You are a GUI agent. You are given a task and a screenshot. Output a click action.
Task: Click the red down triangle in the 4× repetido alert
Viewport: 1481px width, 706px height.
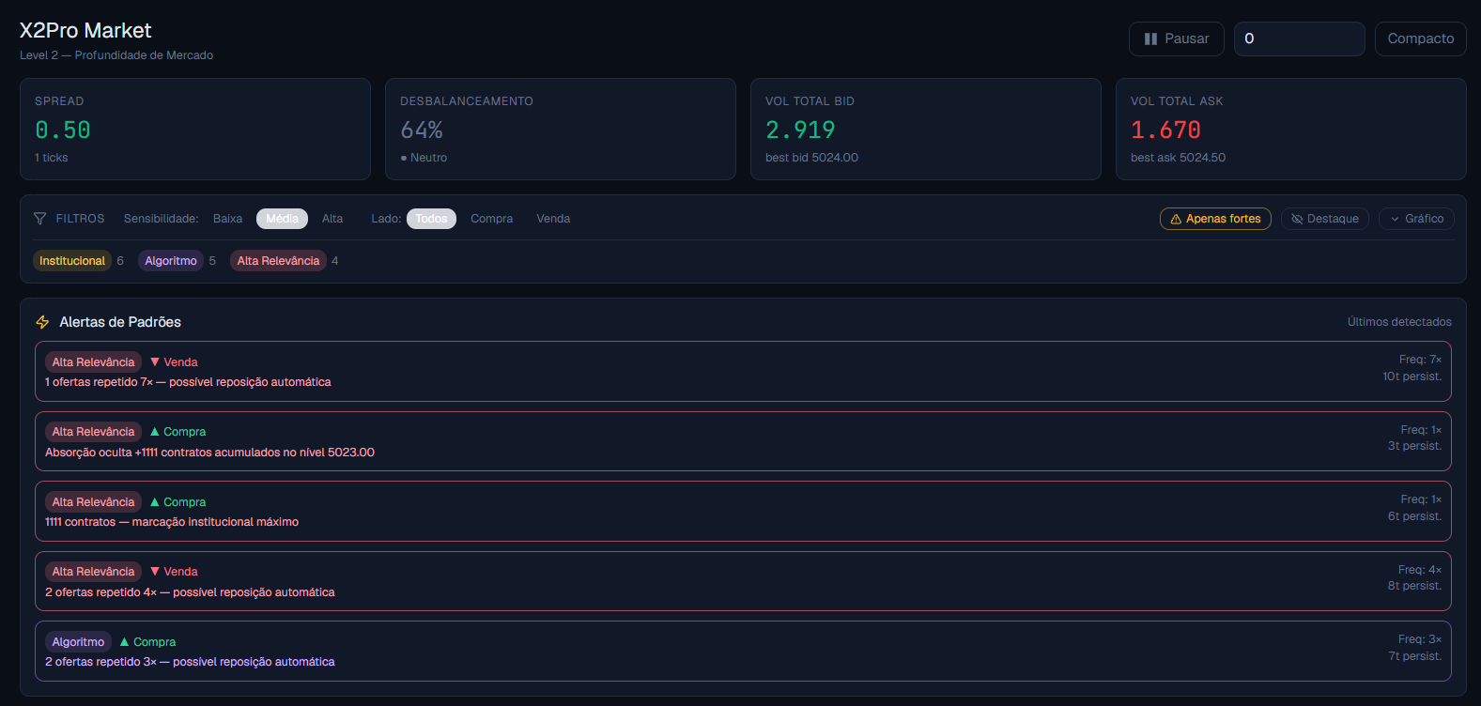pos(155,571)
